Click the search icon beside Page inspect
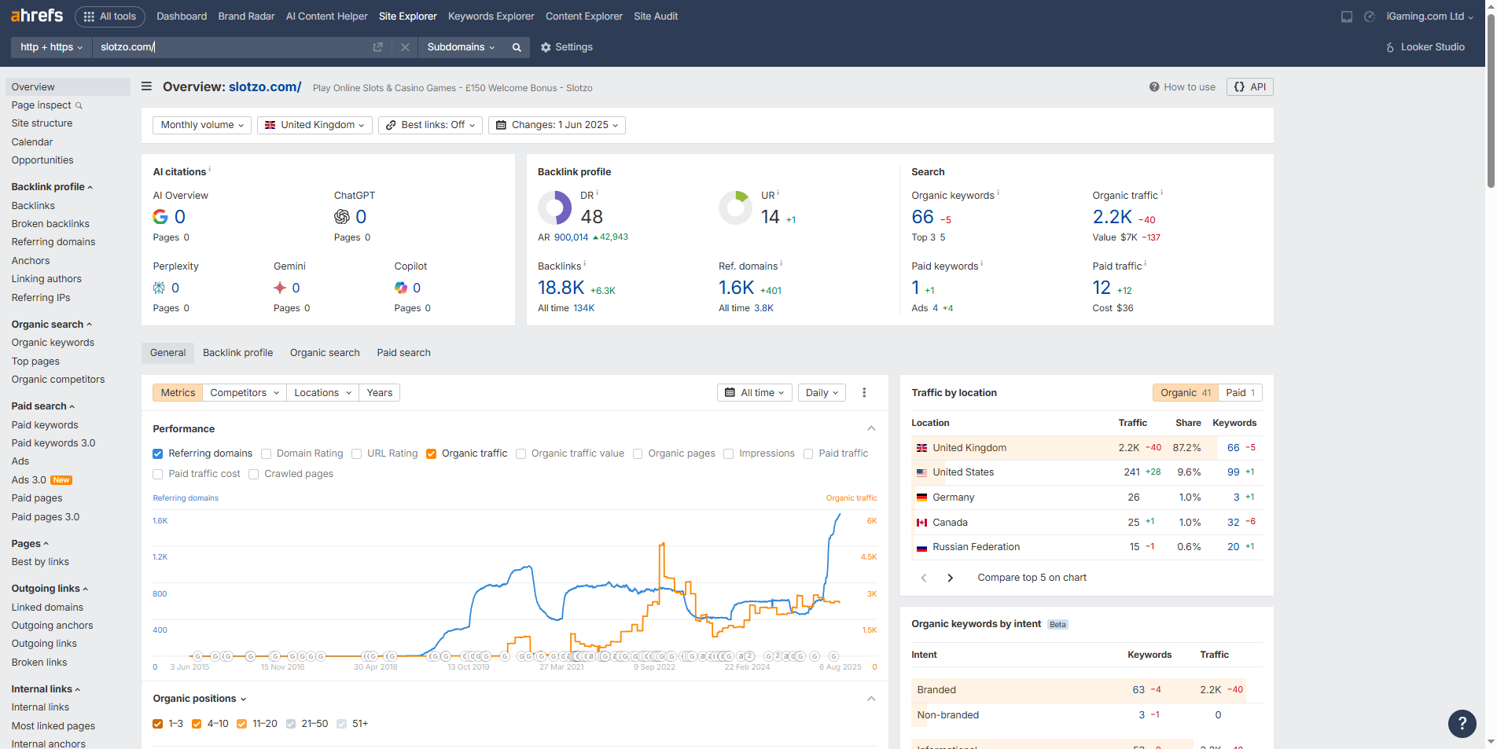This screenshot has width=1497, height=749. coord(79,105)
